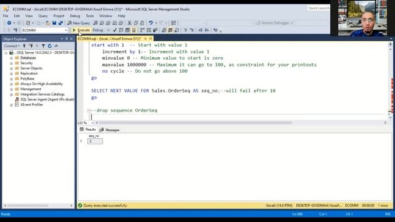Viewport: 395px width, 222px height.
Task: Select Integration Services Catalogs folder
Action: [x=43, y=94]
